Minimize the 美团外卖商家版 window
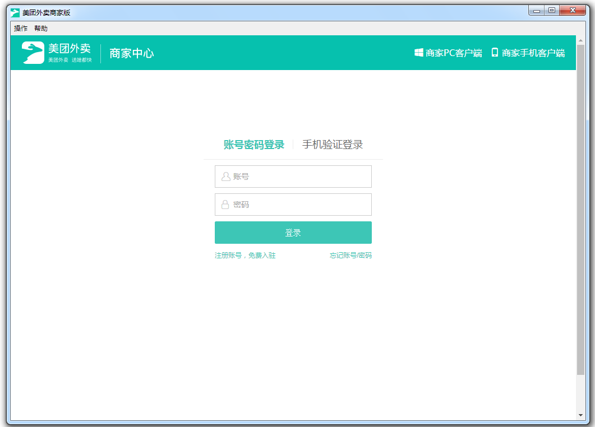This screenshot has width=595, height=427. (x=537, y=11)
